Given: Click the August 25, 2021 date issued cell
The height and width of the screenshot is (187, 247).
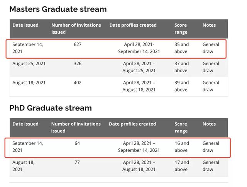Looking at the screenshot, I should 29,63.
